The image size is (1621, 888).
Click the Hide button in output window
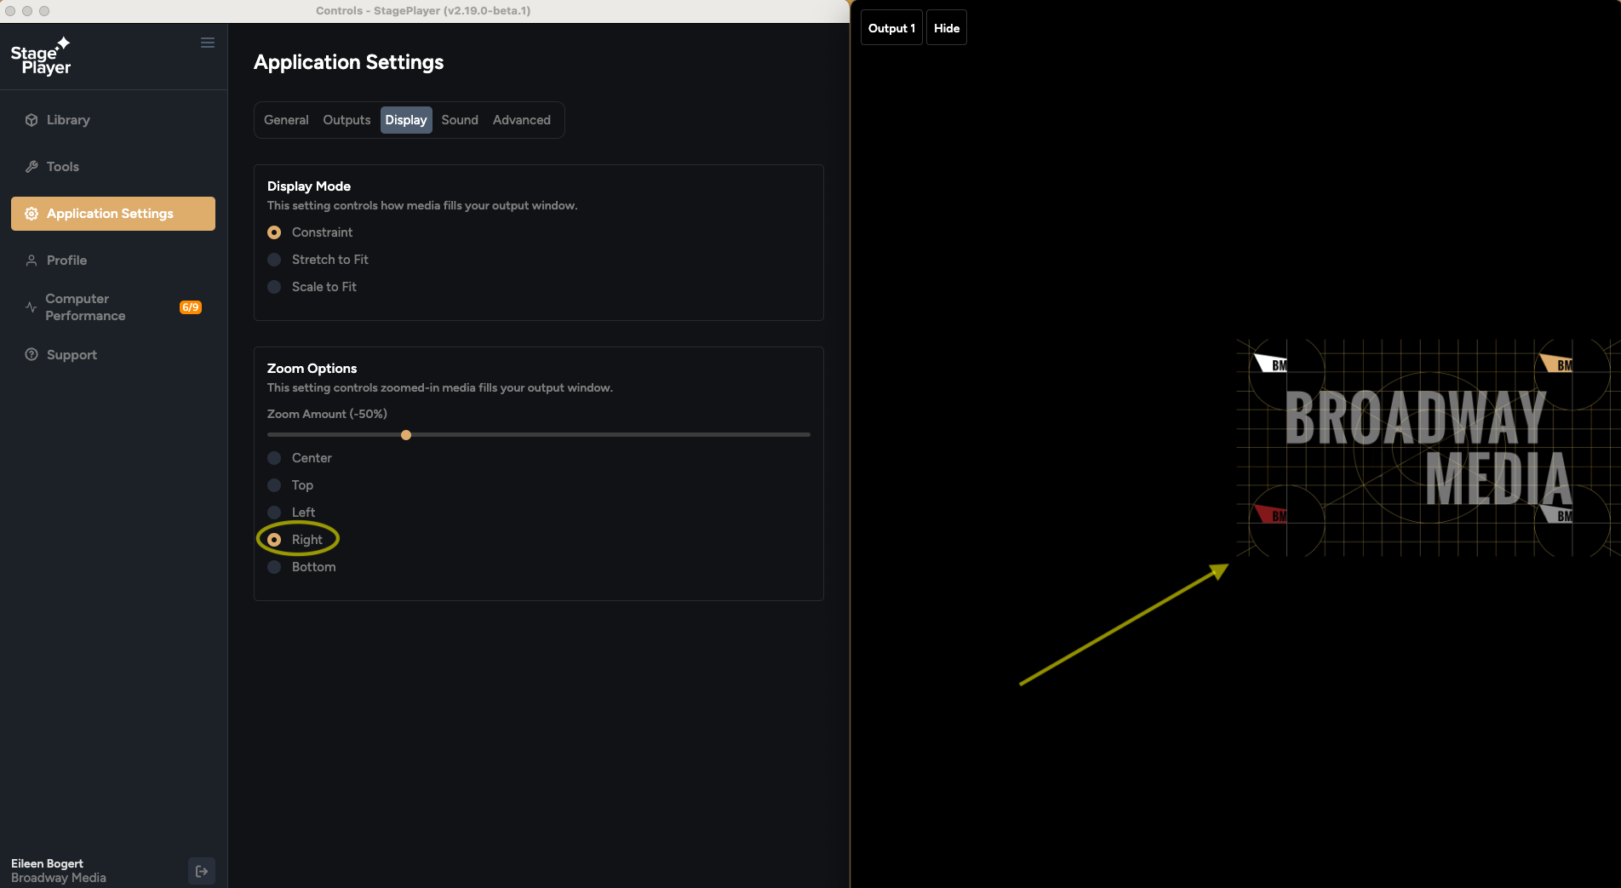(947, 28)
